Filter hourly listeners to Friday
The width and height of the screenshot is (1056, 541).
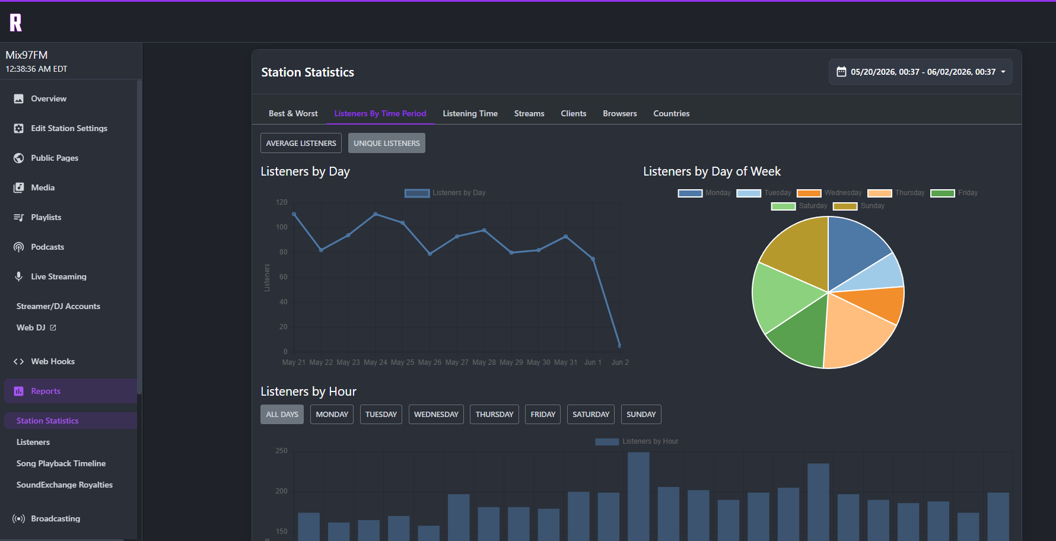[543, 414]
